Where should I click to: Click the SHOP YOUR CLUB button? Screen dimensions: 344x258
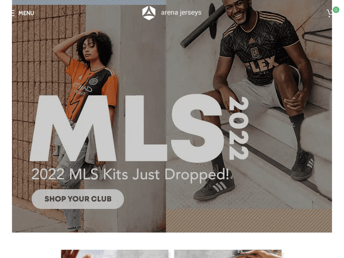[78, 199]
